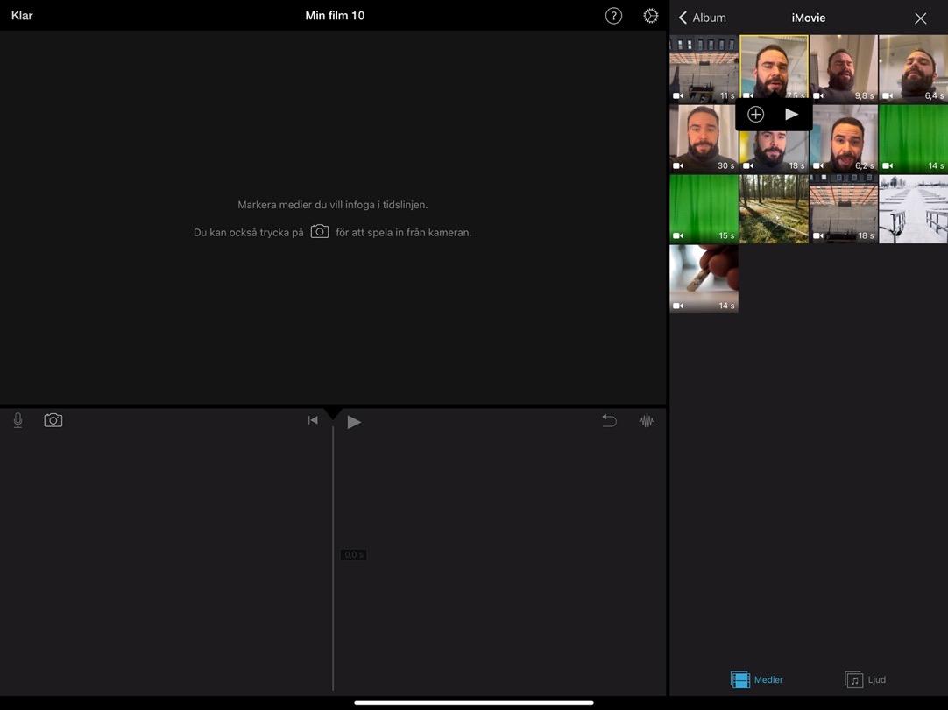Tap Klar to finish editing

coord(22,16)
